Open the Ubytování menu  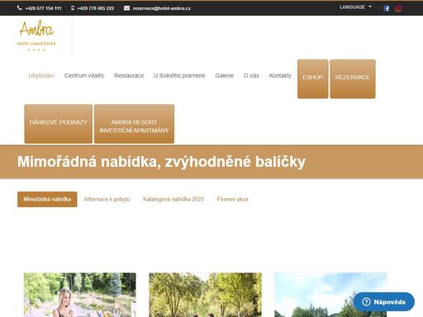click(x=41, y=75)
